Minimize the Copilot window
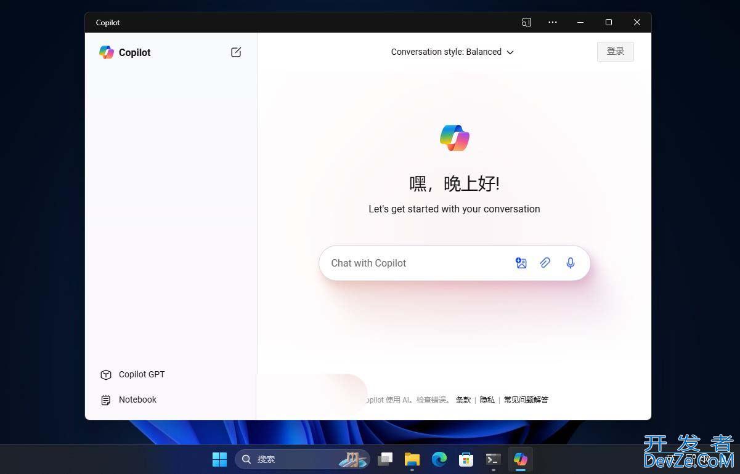 (x=580, y=22)
